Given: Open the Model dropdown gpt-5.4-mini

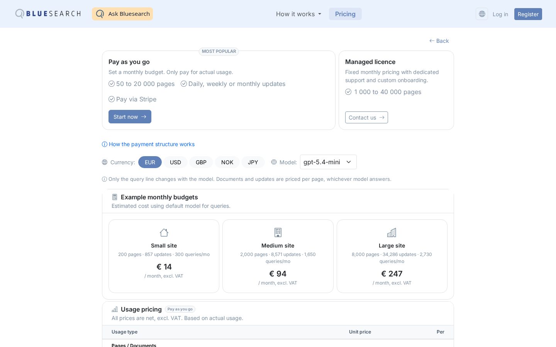Looking at the screenshot, I should click(328, 162).
